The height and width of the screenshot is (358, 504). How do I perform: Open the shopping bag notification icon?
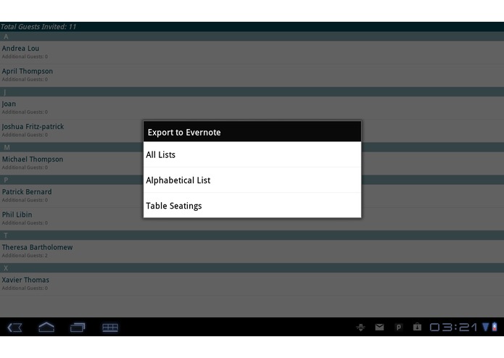417,327
